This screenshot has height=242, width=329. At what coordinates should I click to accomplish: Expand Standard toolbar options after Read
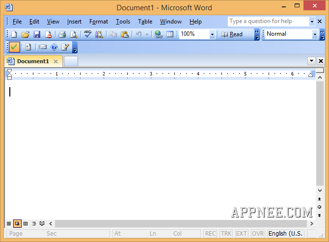click(257, 35)
